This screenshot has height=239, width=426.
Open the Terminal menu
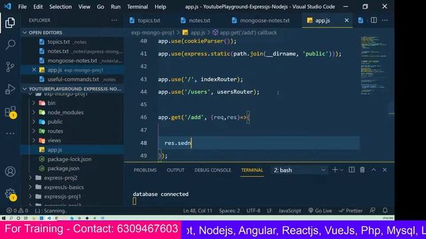click(x=138, y=7)
